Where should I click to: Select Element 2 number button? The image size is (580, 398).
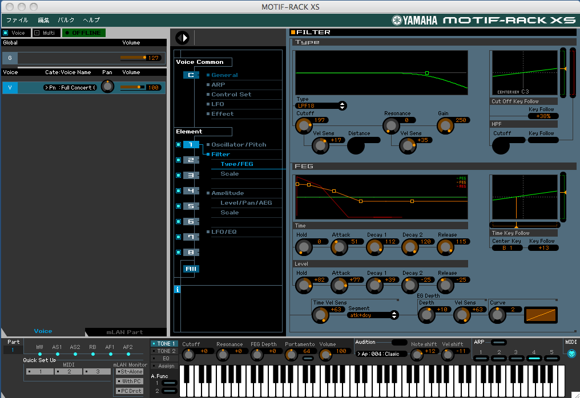pyautogui.click(x=191, y=160)
